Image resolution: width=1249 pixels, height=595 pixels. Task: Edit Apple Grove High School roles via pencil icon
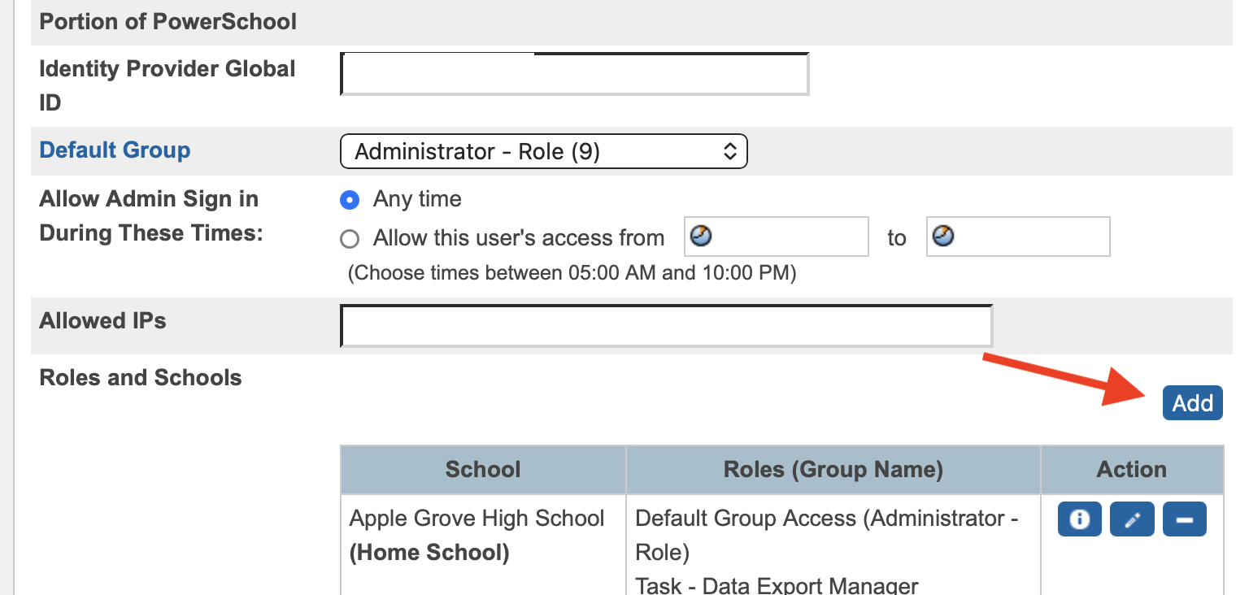[1132, 519]
